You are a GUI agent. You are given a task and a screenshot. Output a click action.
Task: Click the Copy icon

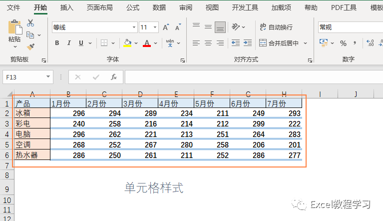point(30,35)
